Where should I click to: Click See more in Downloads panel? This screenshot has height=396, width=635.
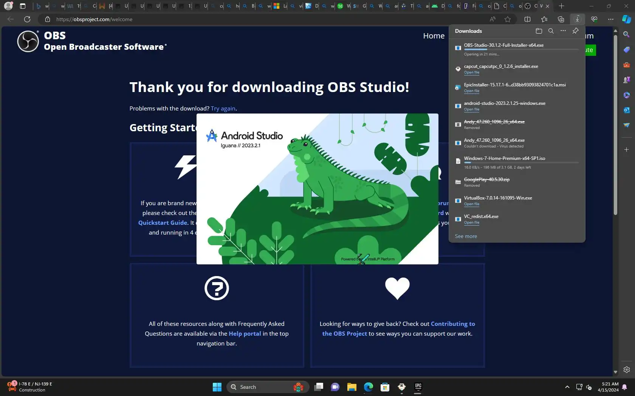click(x=466, y=236)
